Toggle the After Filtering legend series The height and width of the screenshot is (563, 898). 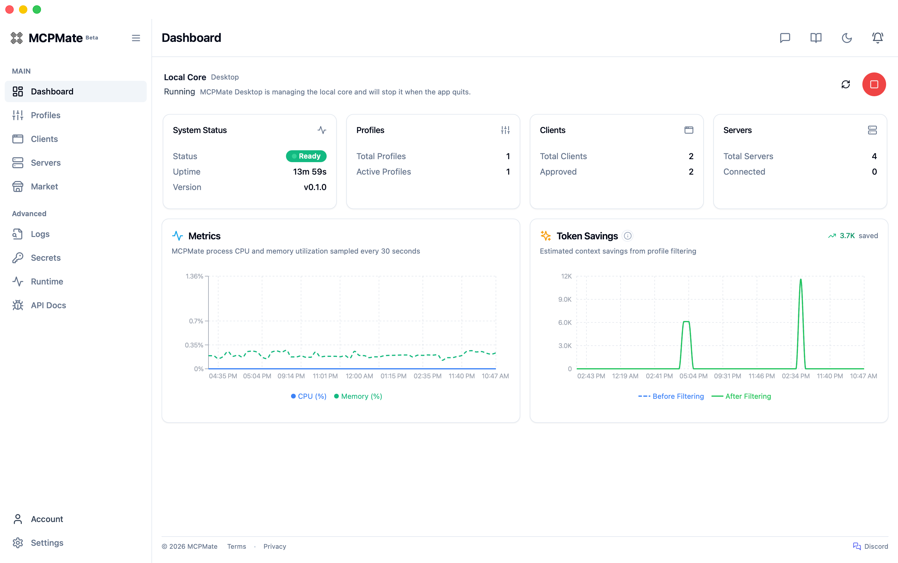(x=741, y=396)
